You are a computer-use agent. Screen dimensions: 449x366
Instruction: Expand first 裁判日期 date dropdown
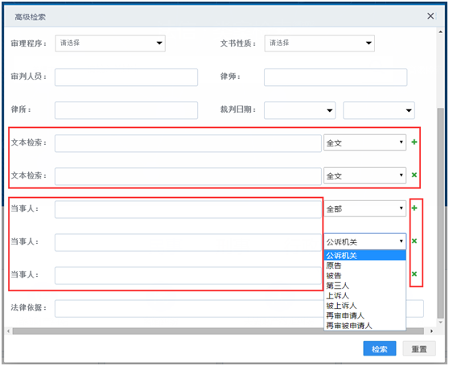click(x=299, y=110)
